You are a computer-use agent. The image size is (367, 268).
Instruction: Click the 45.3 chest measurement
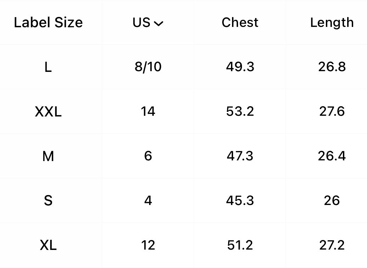(240, 201)
